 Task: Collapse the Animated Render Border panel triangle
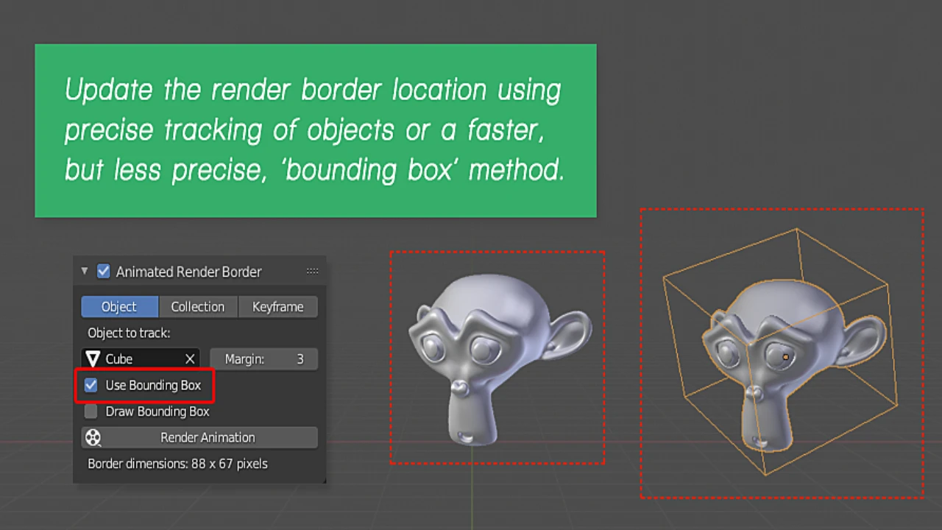(x=85, y=272)
